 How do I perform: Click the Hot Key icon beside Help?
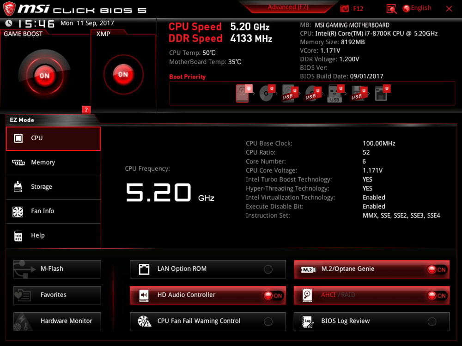(18, 236)
